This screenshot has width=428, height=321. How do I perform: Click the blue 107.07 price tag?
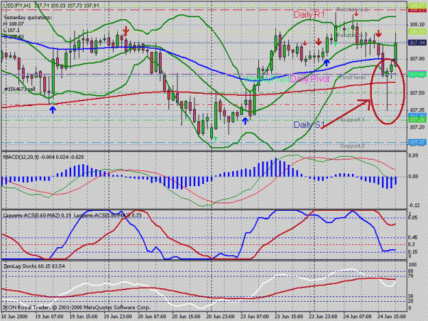click(x=417, y=142)
